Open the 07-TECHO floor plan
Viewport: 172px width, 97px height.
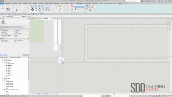pos(8,75)
